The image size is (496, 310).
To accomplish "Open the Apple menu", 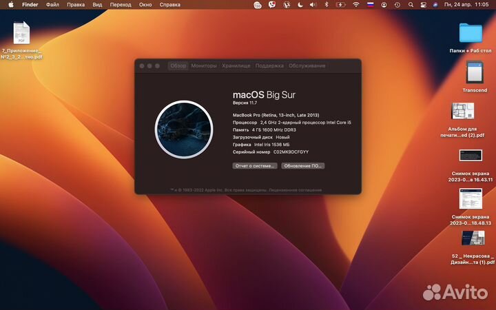I will pos(11,5).
